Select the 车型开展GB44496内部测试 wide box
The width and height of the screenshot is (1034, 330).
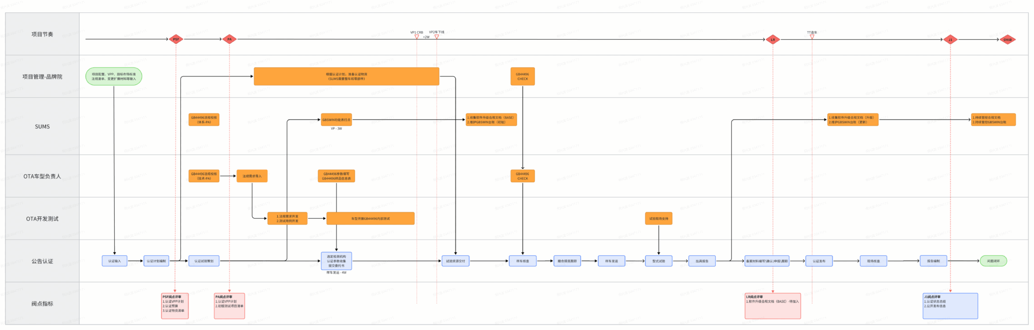(x=371, y=218)
